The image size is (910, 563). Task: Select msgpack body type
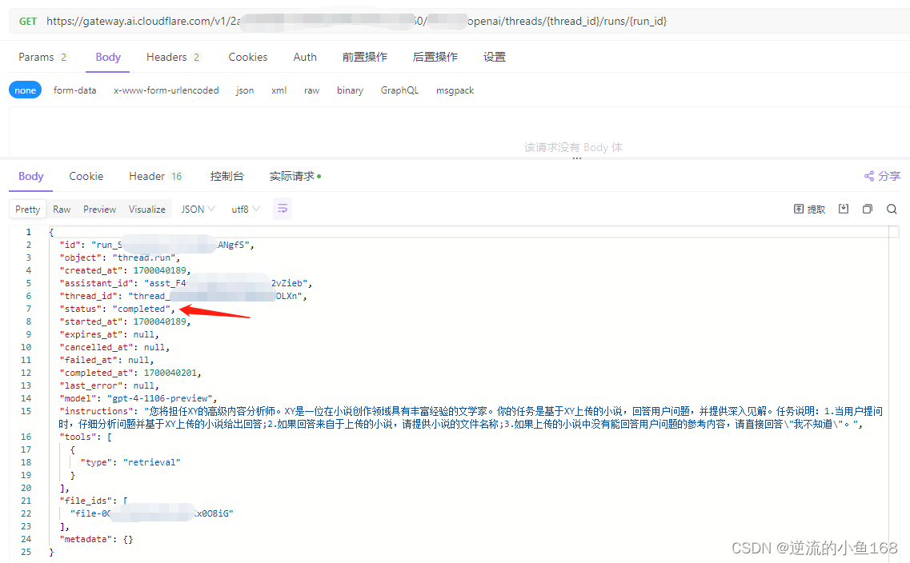(455, 90)
